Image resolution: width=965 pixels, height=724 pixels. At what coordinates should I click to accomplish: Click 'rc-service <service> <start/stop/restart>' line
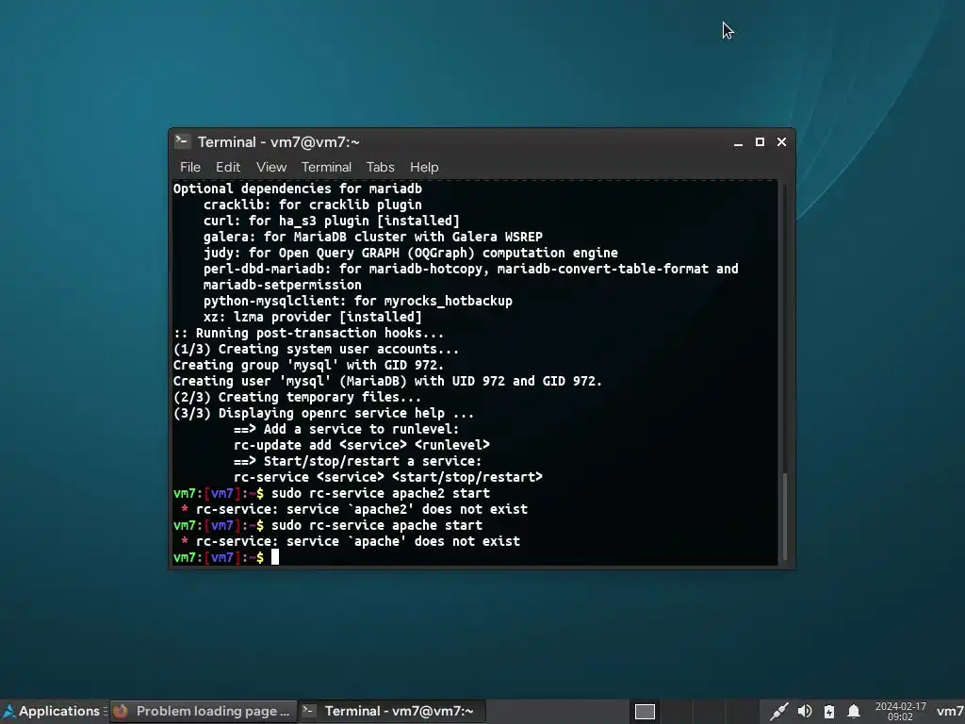point(388,476)
